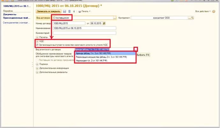This screenshot has width=220, height=128.
Task: Click the Выбрать (F4) button
Action: (143, 55)
